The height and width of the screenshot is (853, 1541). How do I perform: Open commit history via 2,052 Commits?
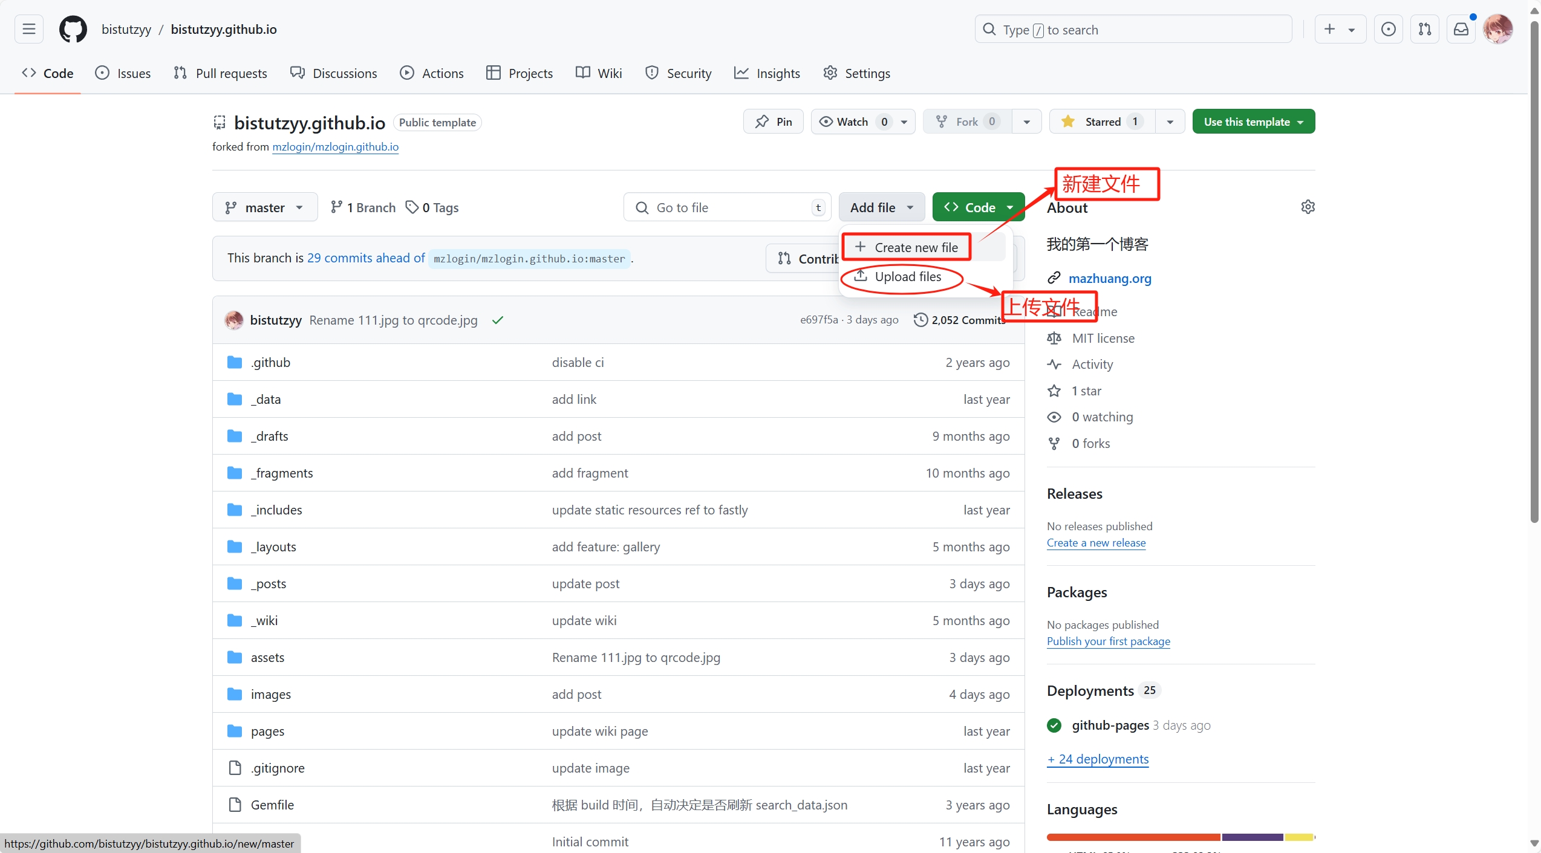tap(959, 320)
